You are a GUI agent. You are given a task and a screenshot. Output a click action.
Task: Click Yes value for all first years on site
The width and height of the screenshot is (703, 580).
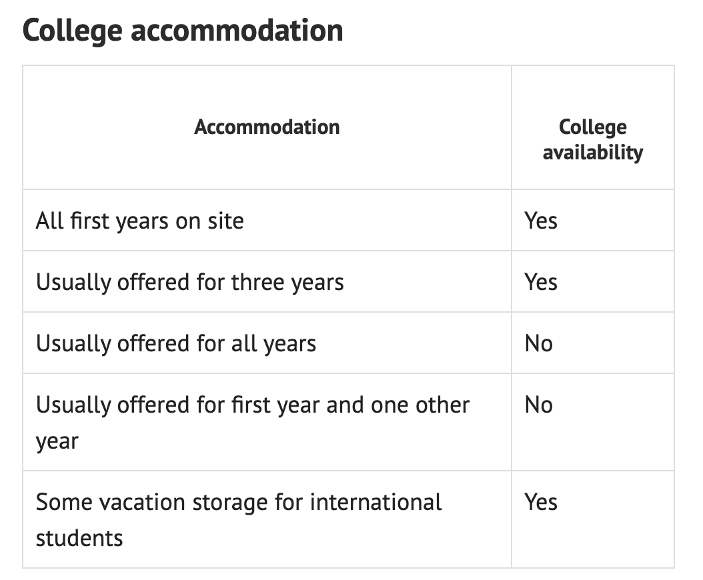(x=541, y=221)
